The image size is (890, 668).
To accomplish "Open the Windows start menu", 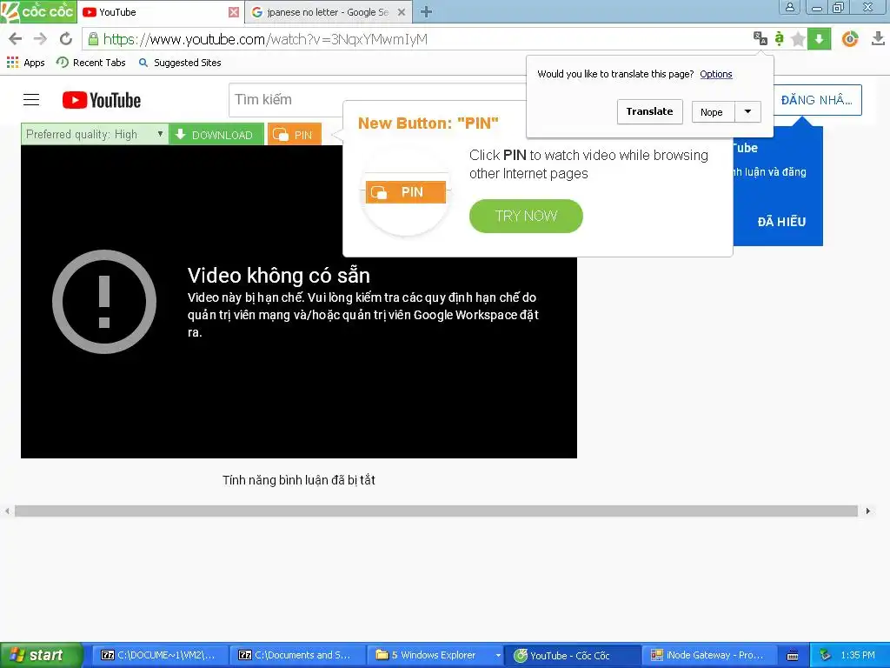I will coord(40,656).
